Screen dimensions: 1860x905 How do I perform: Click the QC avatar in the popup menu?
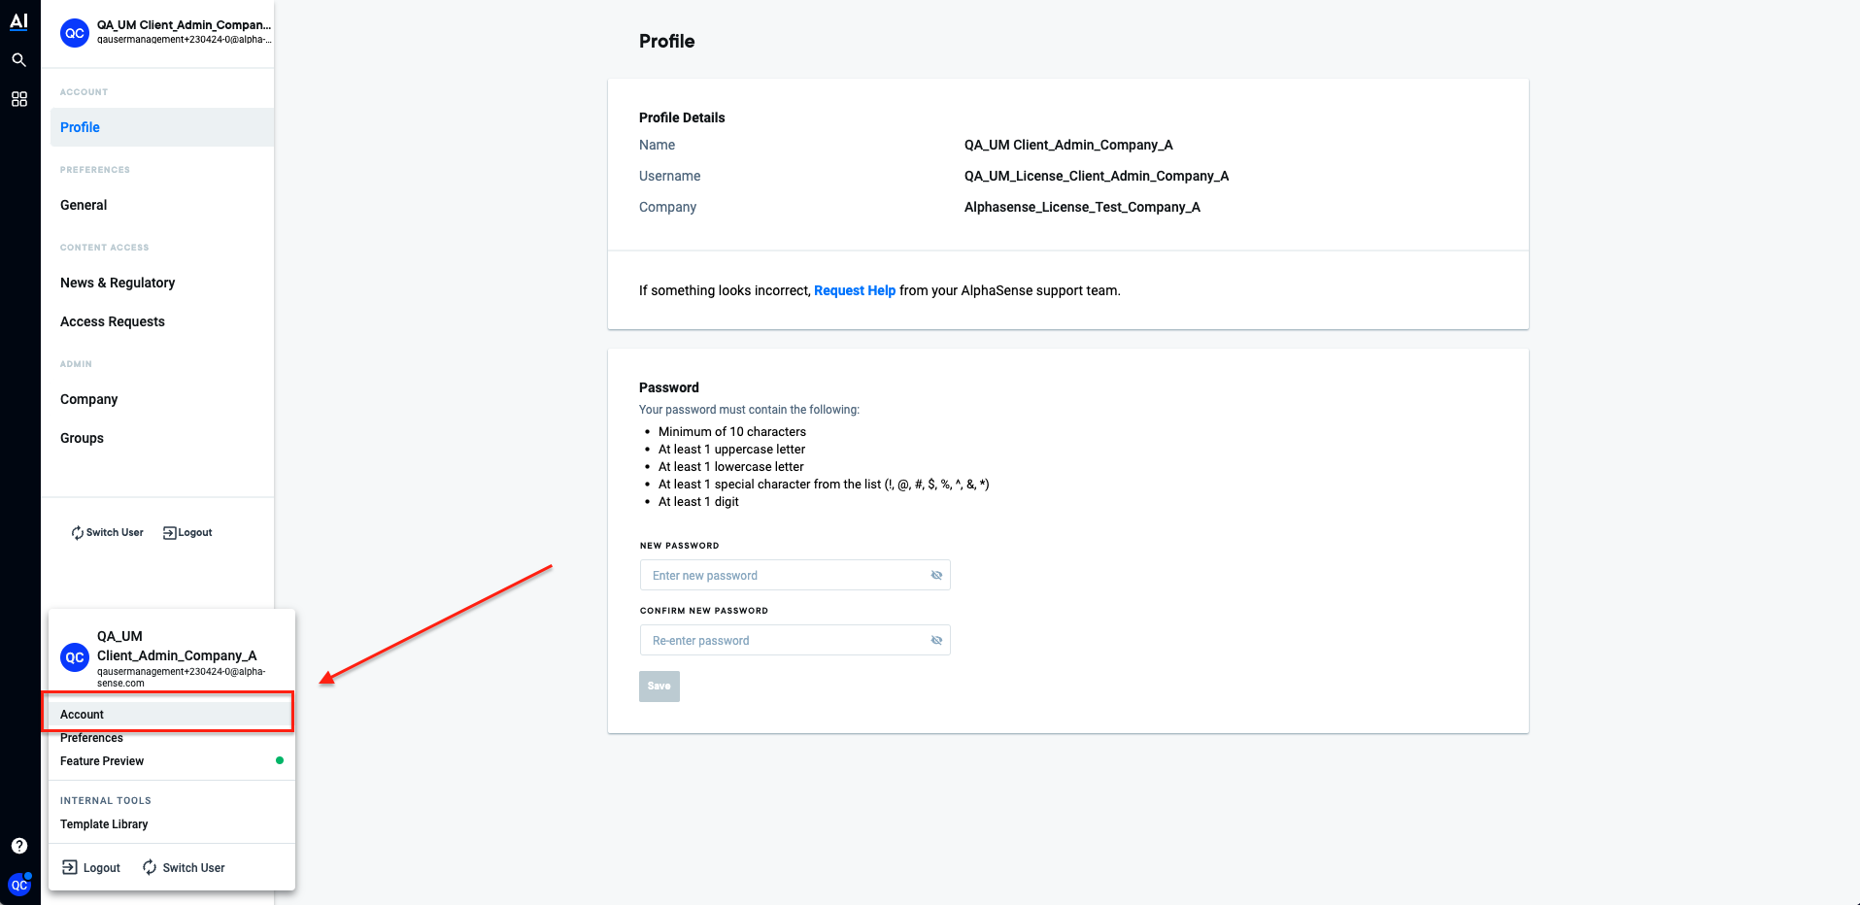[75, 657]
